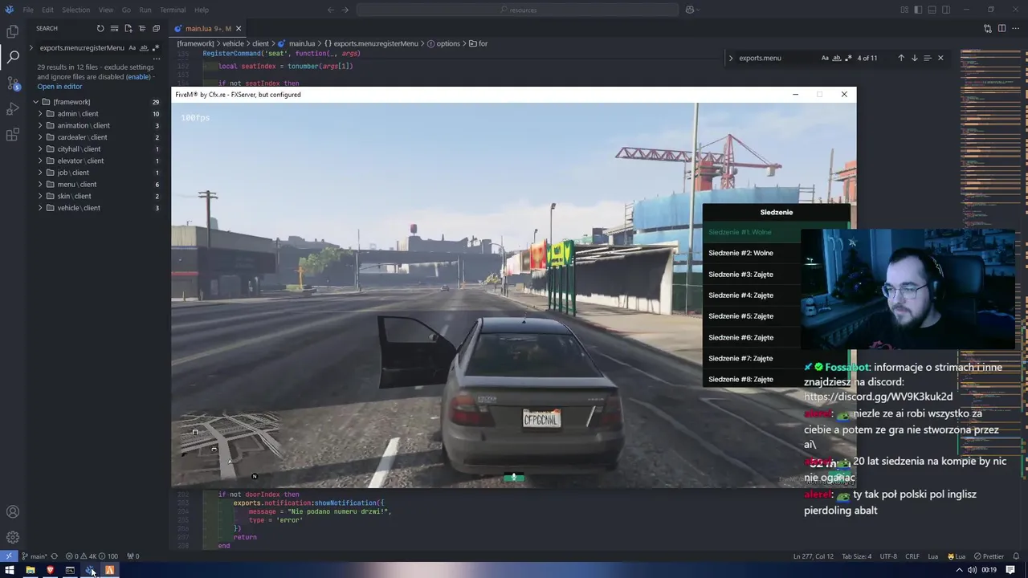Expand the admin\client results folder
This screenshot has width=1028, height=578.
coord(40,114)
